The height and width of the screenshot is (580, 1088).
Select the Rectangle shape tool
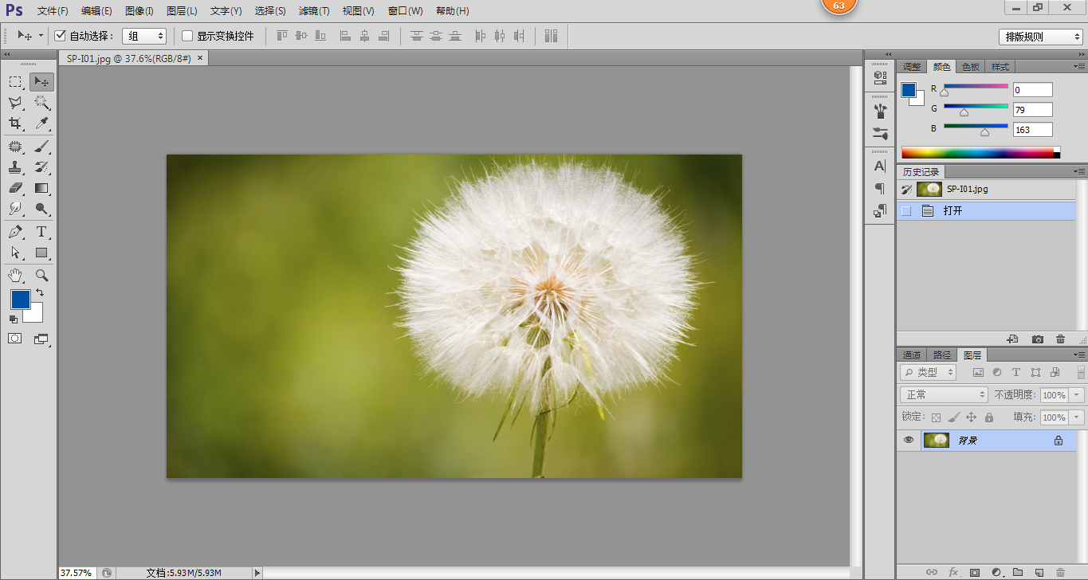tap(41, 253)
